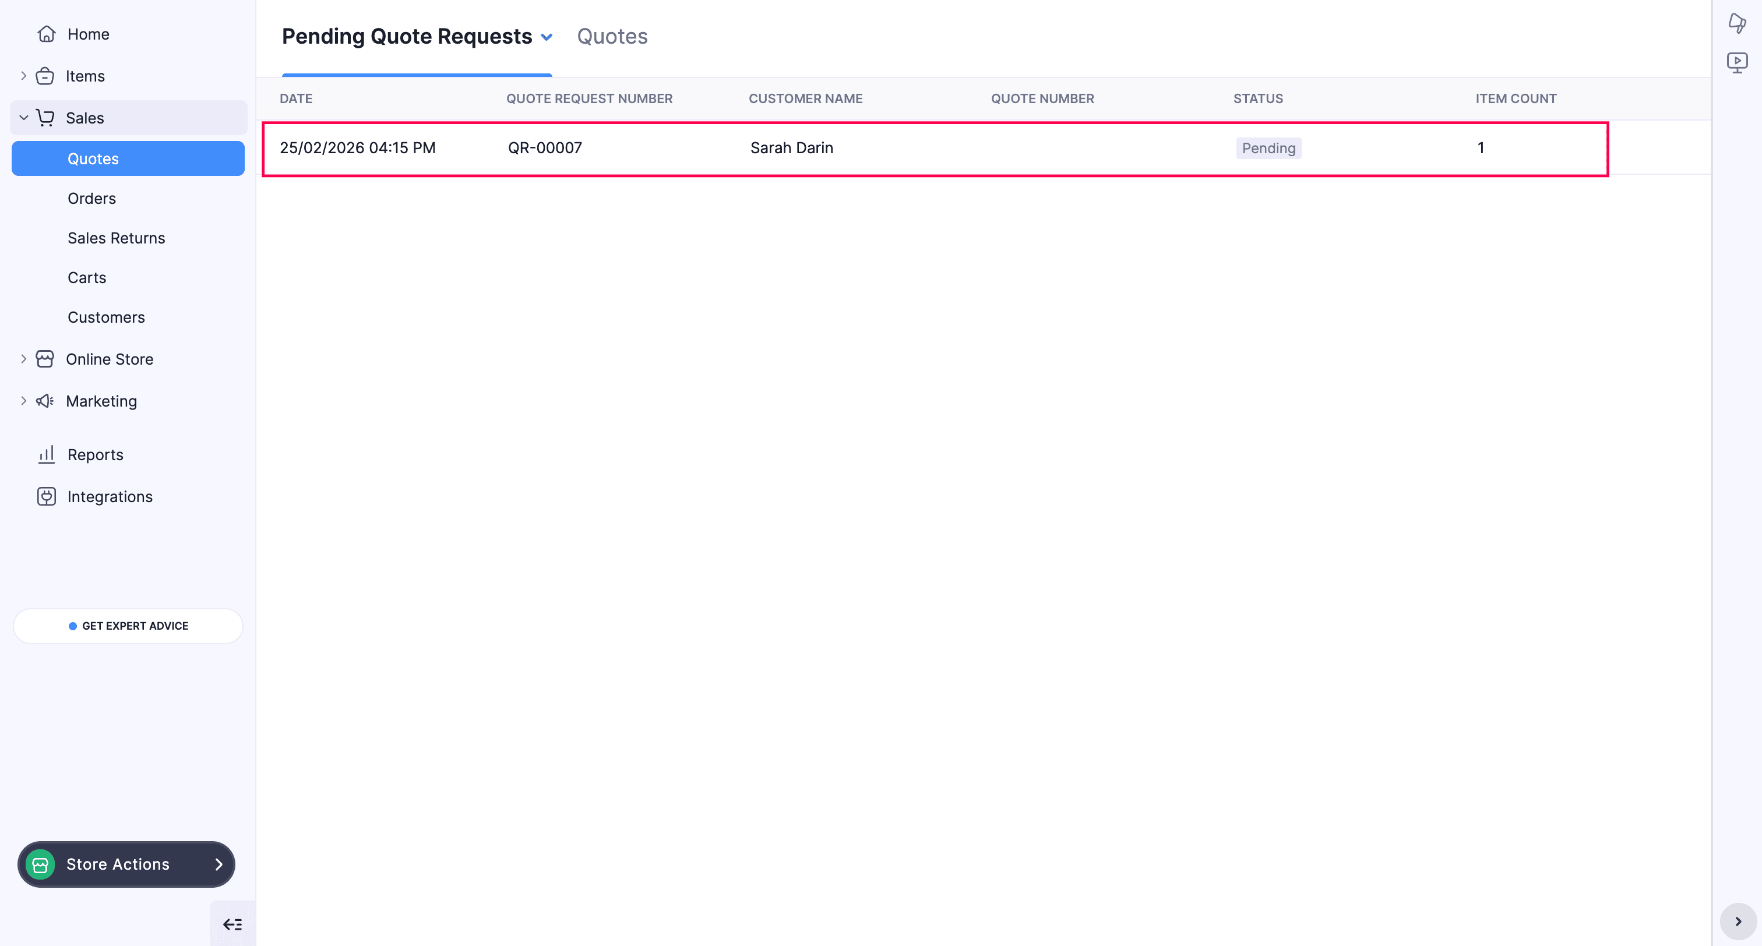This screenshot has height=946, width=1762.
Task: Open the Store Actions button
Action: (126, 864)
